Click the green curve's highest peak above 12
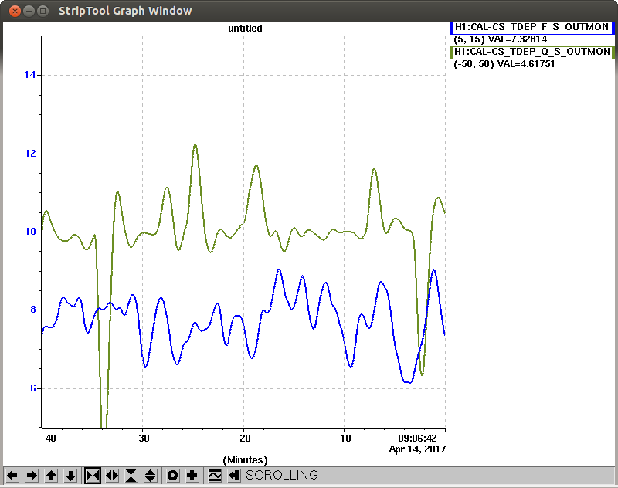The width and height of the screenshot is (618, 488). pos(195,145)
